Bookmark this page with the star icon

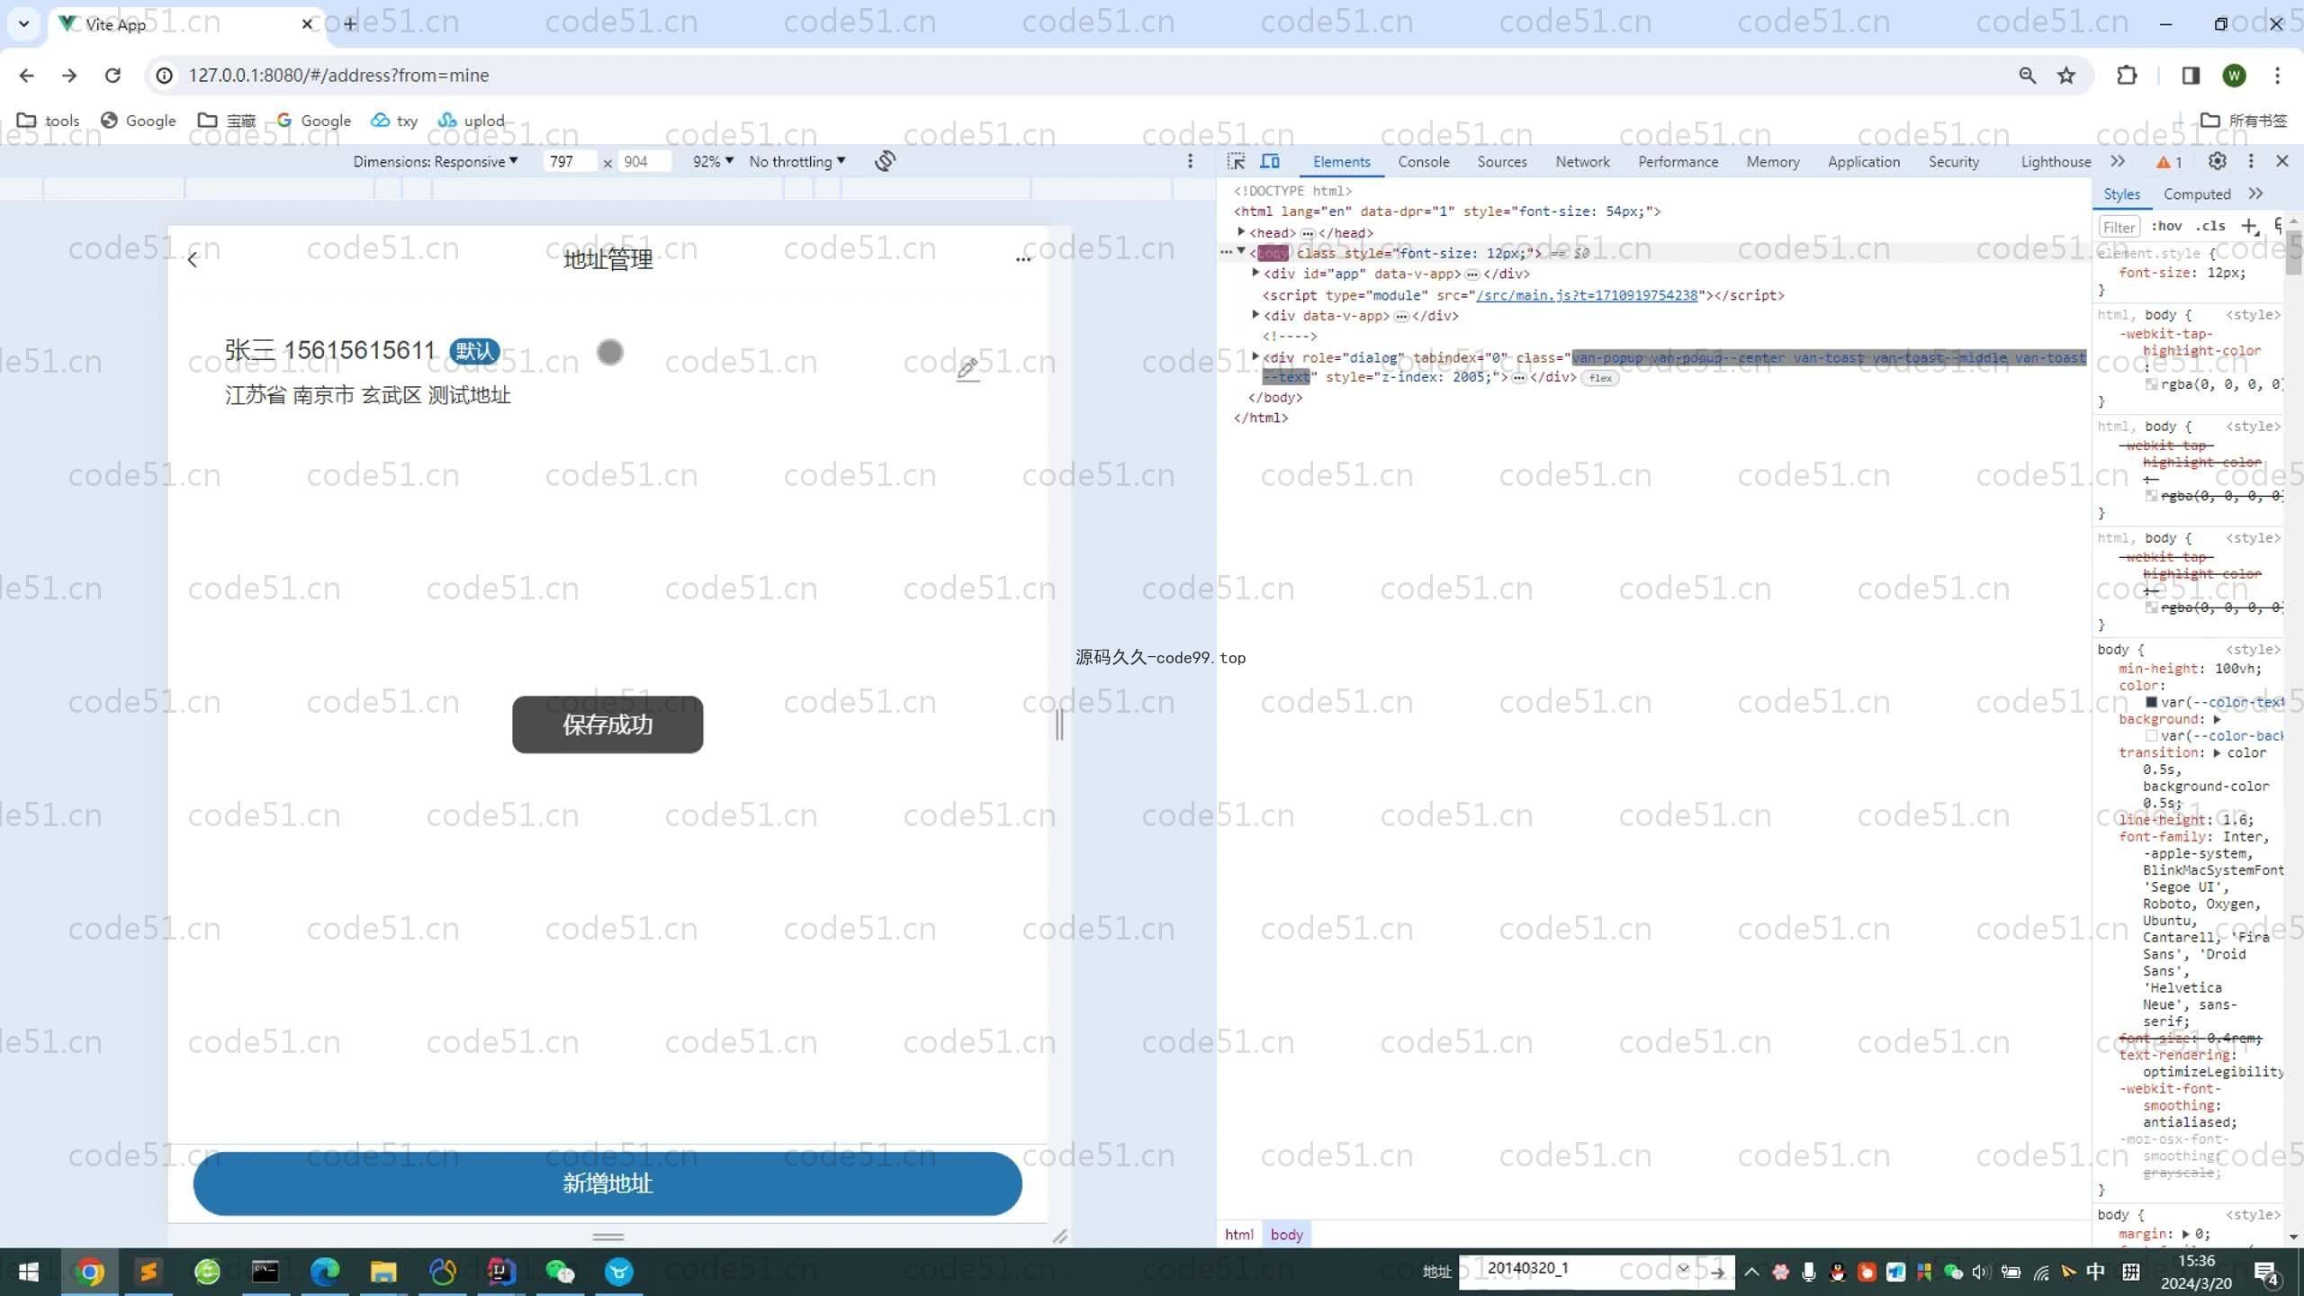coord(2066,76)
